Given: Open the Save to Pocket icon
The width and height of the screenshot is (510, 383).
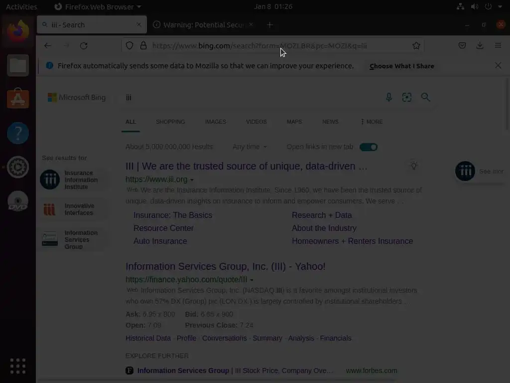Looking at the screenshot, I should [x=462, y=45].
